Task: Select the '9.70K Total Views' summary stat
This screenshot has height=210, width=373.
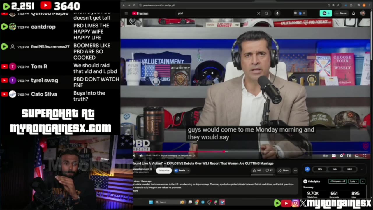Action: click(x=313, y=195)
